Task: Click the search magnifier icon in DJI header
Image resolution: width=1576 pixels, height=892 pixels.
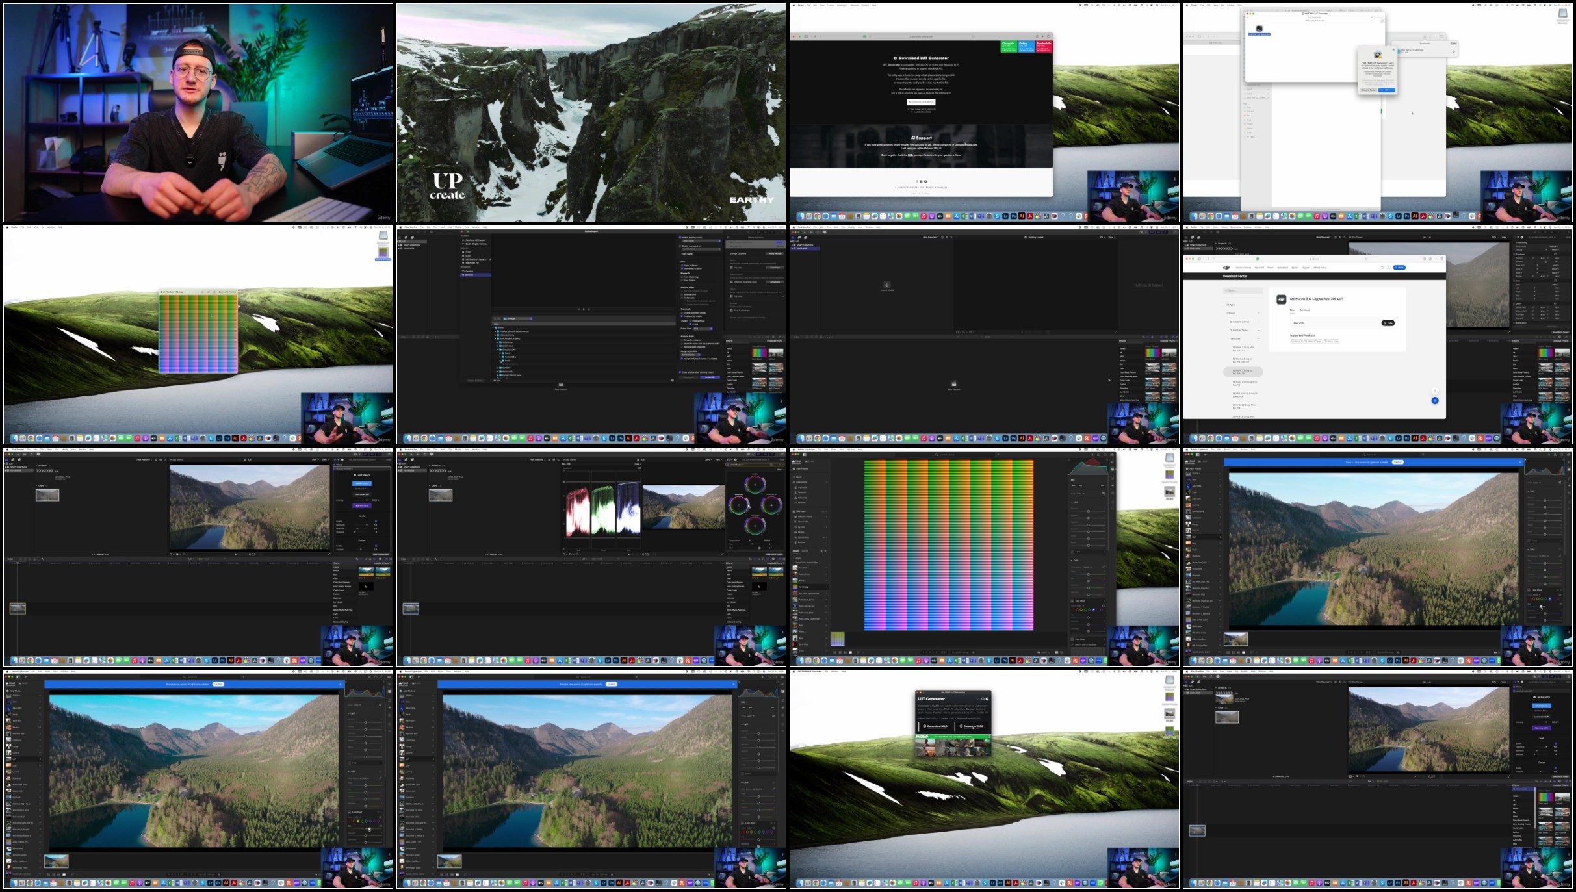Action: (1382, 268)
